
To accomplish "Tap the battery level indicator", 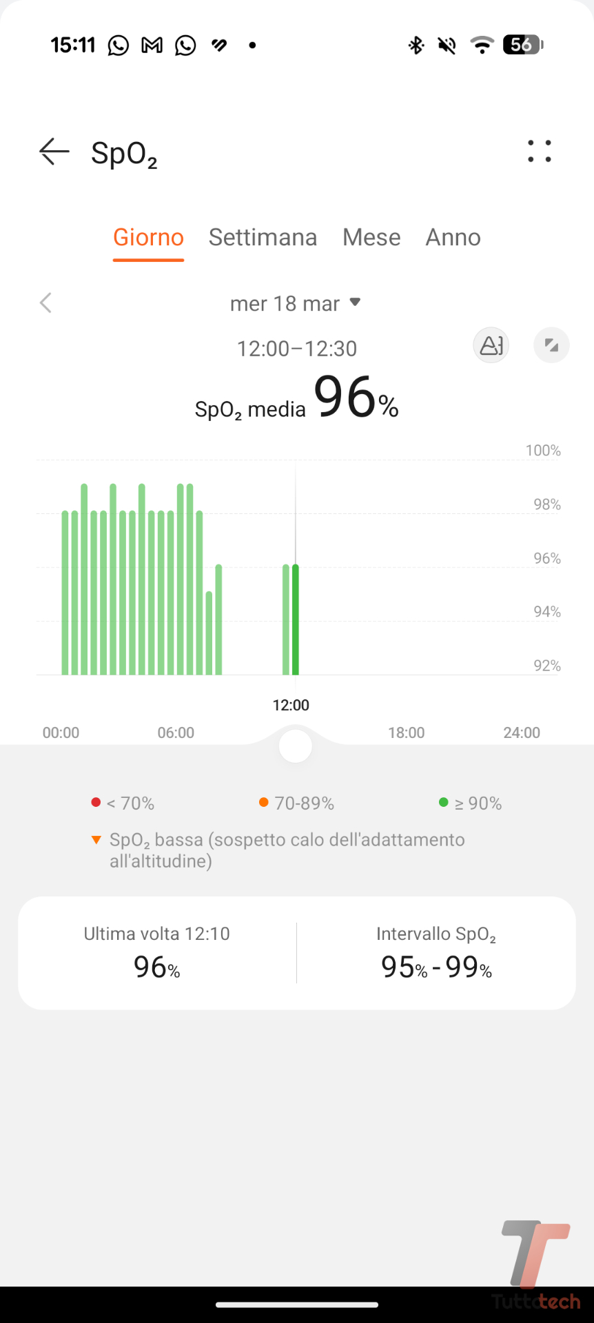I will [523, 45].
